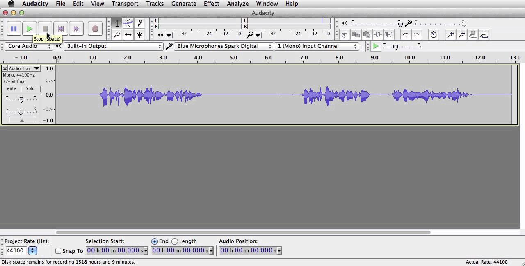Click the Stop button
Viewport: 525px width, 266px height.
click(x=45, y=29)
